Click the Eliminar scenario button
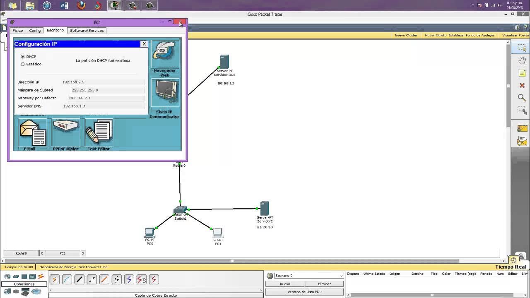Viewport: 530px width, 298px height. coord(324,284)
